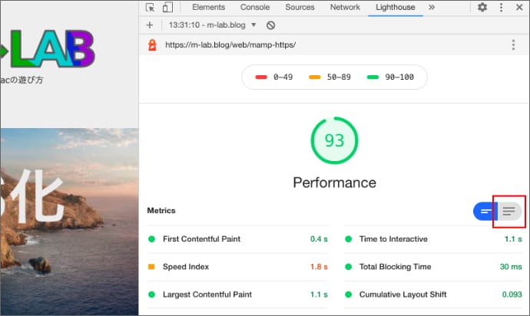This screenshot has height=316, width=530.
Task: Switch metrics to compact view
Action: point(485,211)
